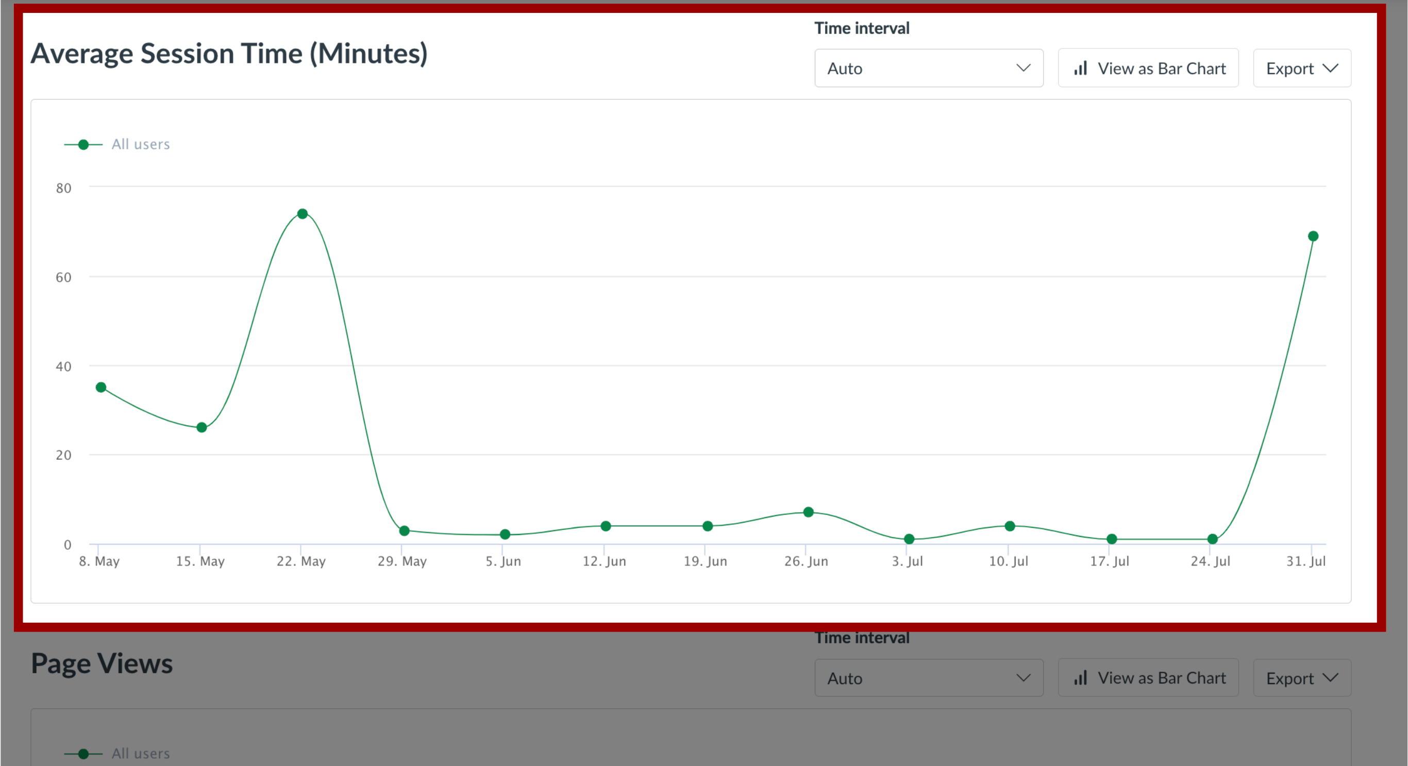Click View as Bar Chart for Average Session Time
This screenshot has width=1408, height=766.
(x=1148, y=69)
